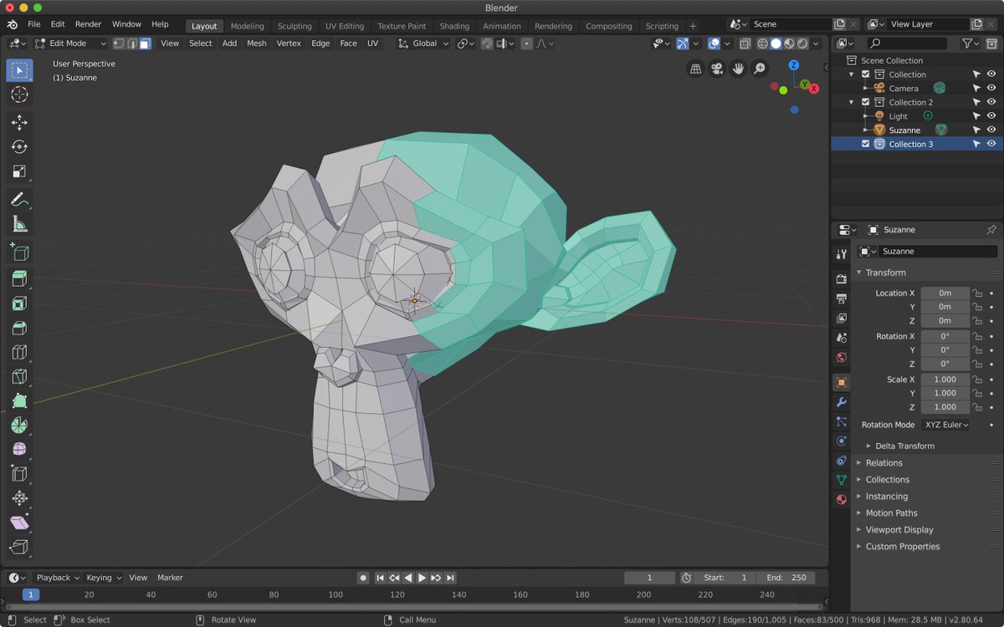The height and width of the screenshot is (627, 1004).
Task: Click play animation button
Action: coord(422,578)
